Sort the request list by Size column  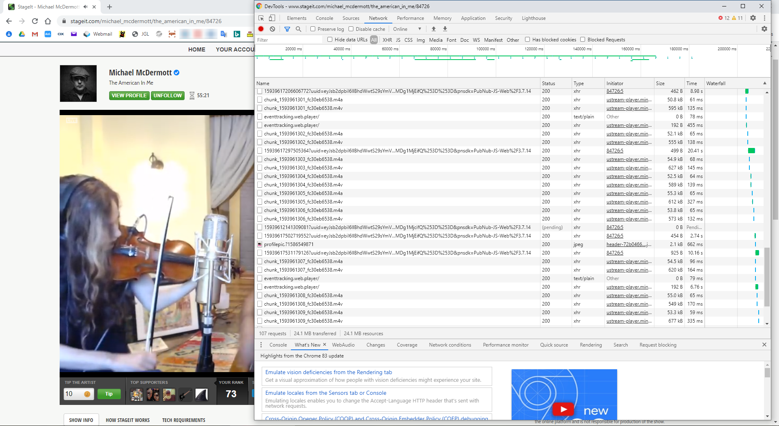tap(669, 83)
